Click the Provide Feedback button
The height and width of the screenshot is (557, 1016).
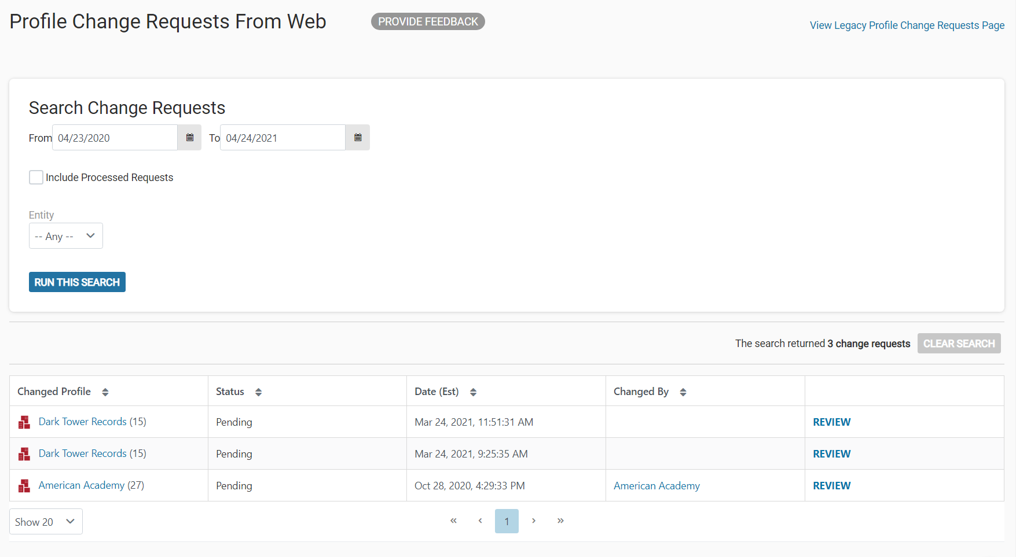point(428,21)
